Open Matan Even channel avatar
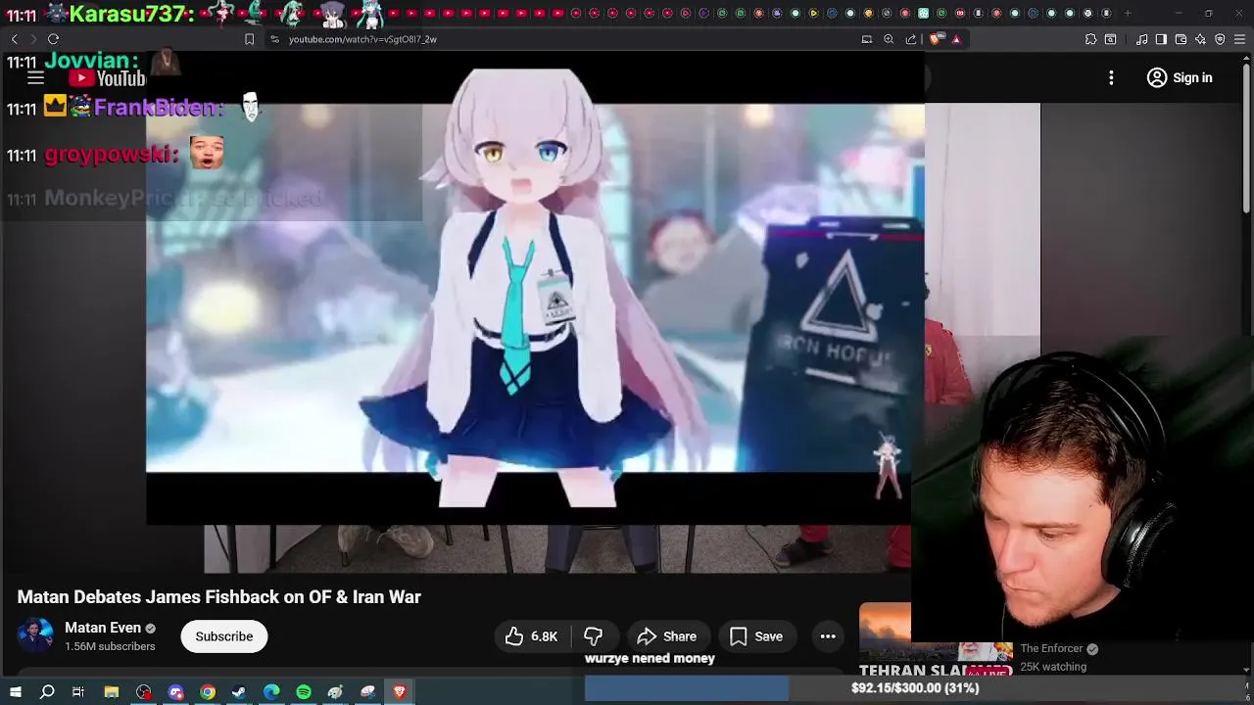 [x=35, y=635]
